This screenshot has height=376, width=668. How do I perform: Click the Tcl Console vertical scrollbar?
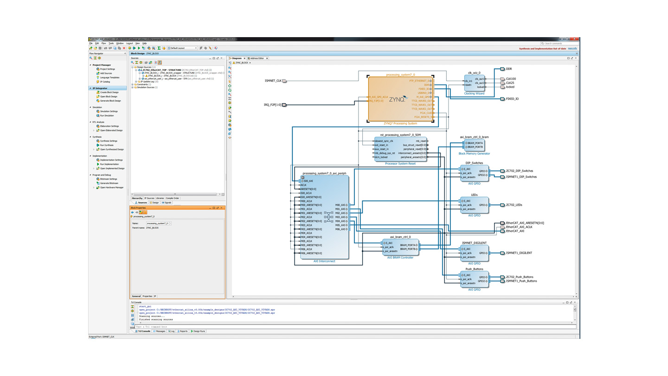point(575,313)
